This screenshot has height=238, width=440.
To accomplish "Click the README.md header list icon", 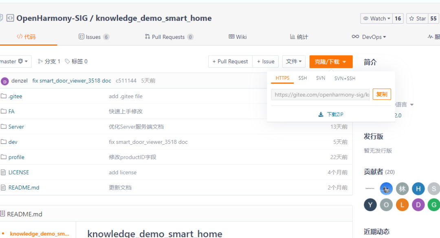I will point(2,214).
